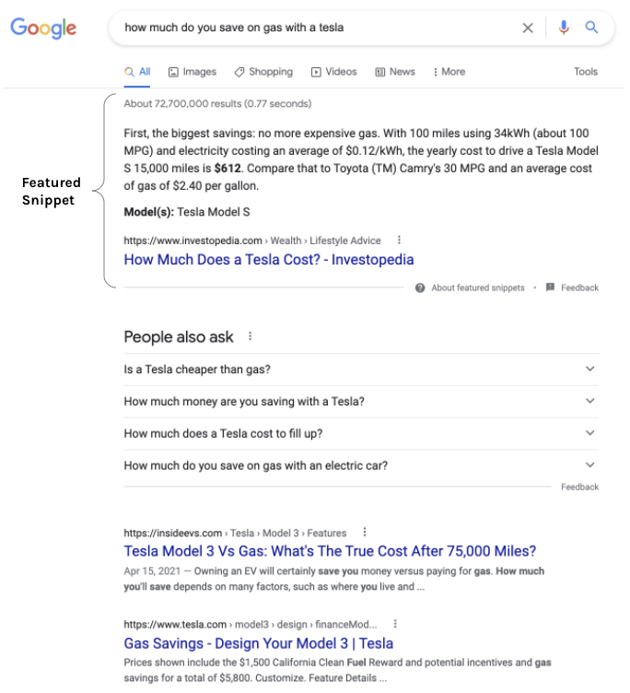This screenshot has height=693, width=630.
Task: Click the blue magnifying glass search icon
Action: (591, 28)
